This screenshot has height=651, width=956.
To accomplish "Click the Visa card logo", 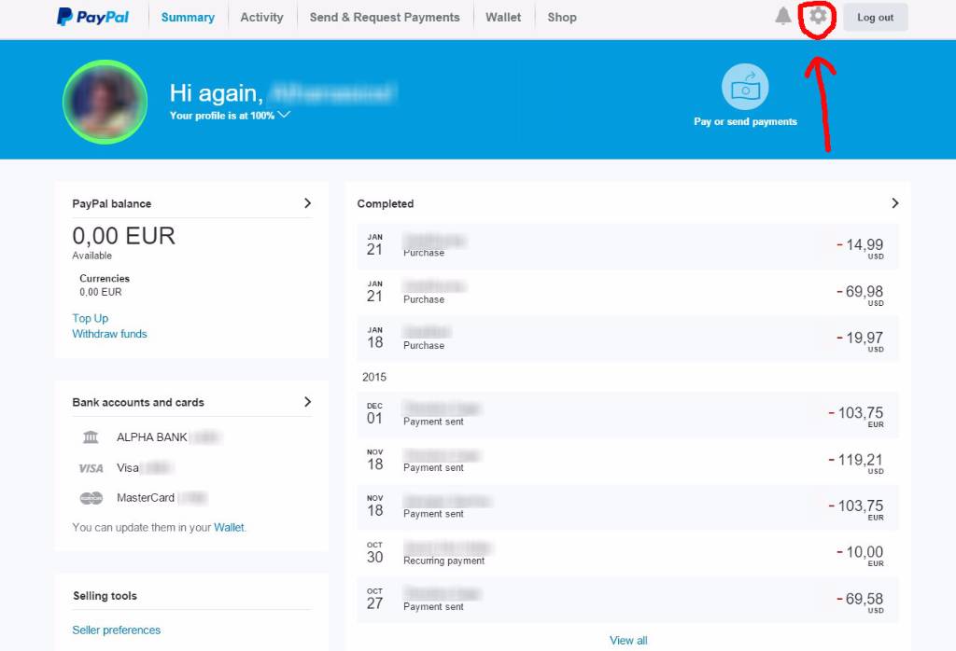I will pos(91,468).
